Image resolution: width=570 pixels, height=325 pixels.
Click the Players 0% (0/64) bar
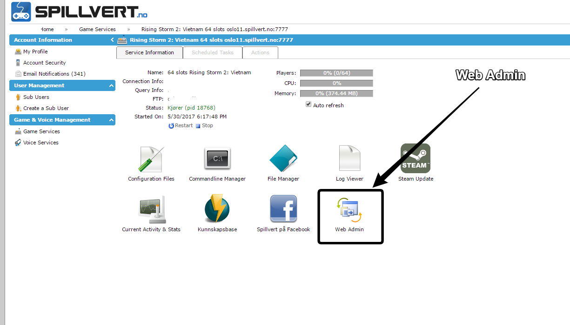pos(336,73)
